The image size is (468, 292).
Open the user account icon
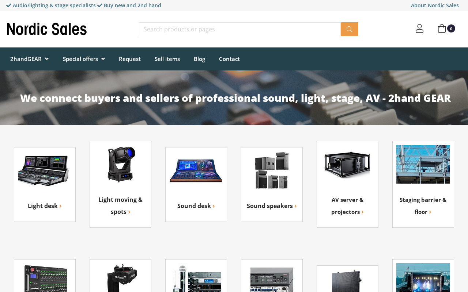point(419,28)
